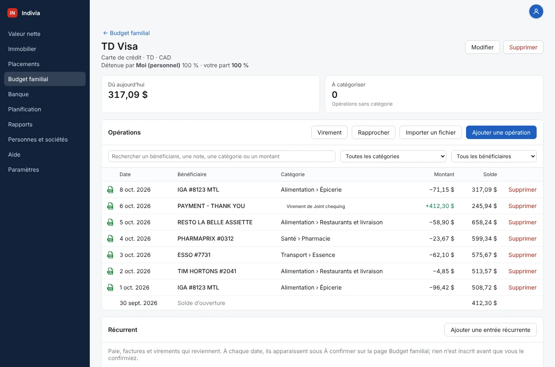Click the Importer un fichier button
The width and height of the screenshot is (555, 367).
click(x=431, y=133)
